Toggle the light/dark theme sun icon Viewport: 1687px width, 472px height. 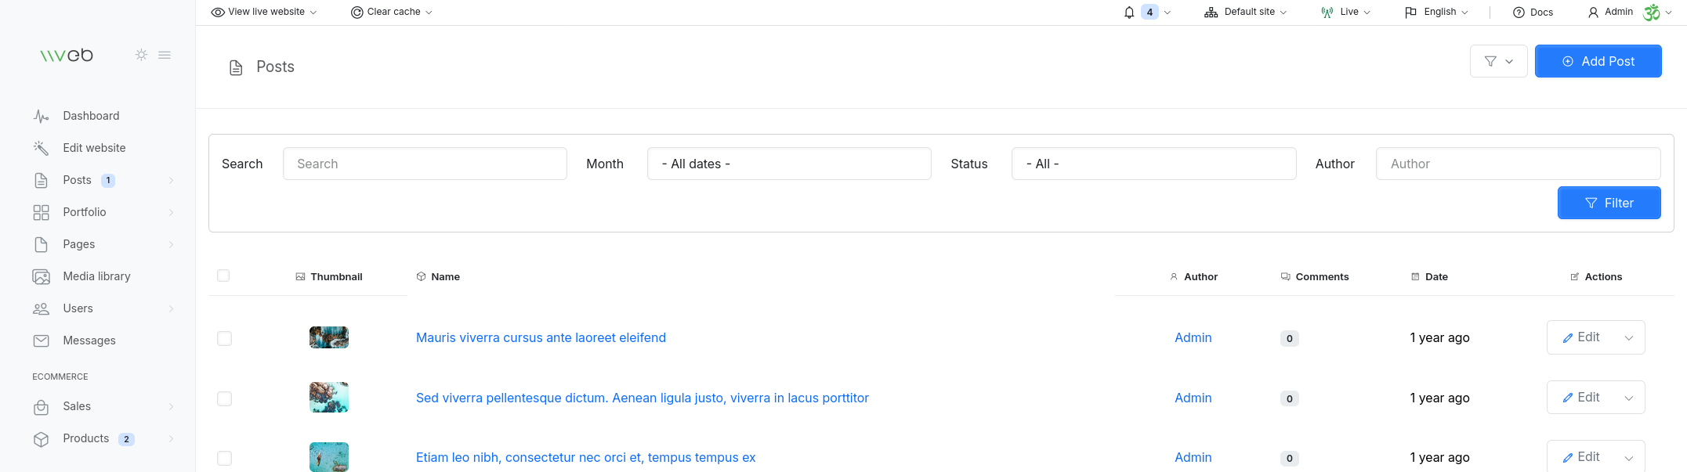(141, 55)
